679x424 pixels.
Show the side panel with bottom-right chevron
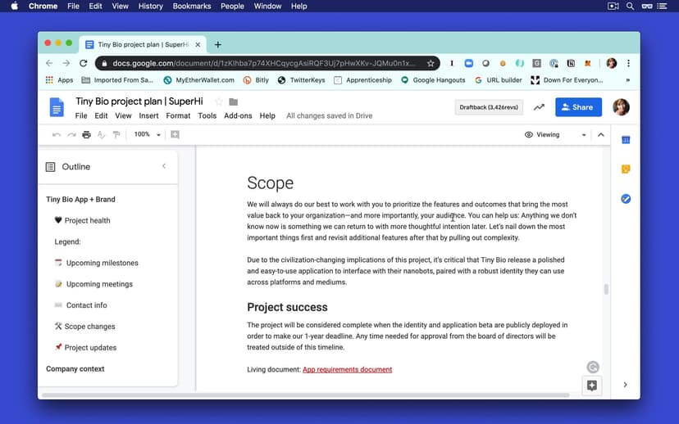point(626,385)
